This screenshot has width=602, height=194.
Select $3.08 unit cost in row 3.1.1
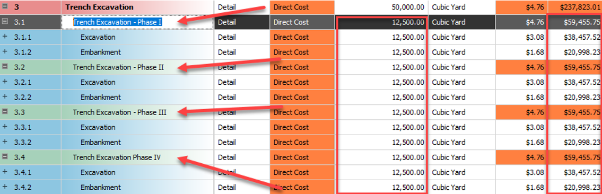[522, 37]
